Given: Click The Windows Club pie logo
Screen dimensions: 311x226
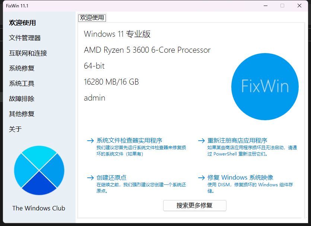Looking at the screenshot, I should point(39,170).
